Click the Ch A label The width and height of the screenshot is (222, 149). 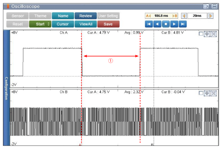64,33
